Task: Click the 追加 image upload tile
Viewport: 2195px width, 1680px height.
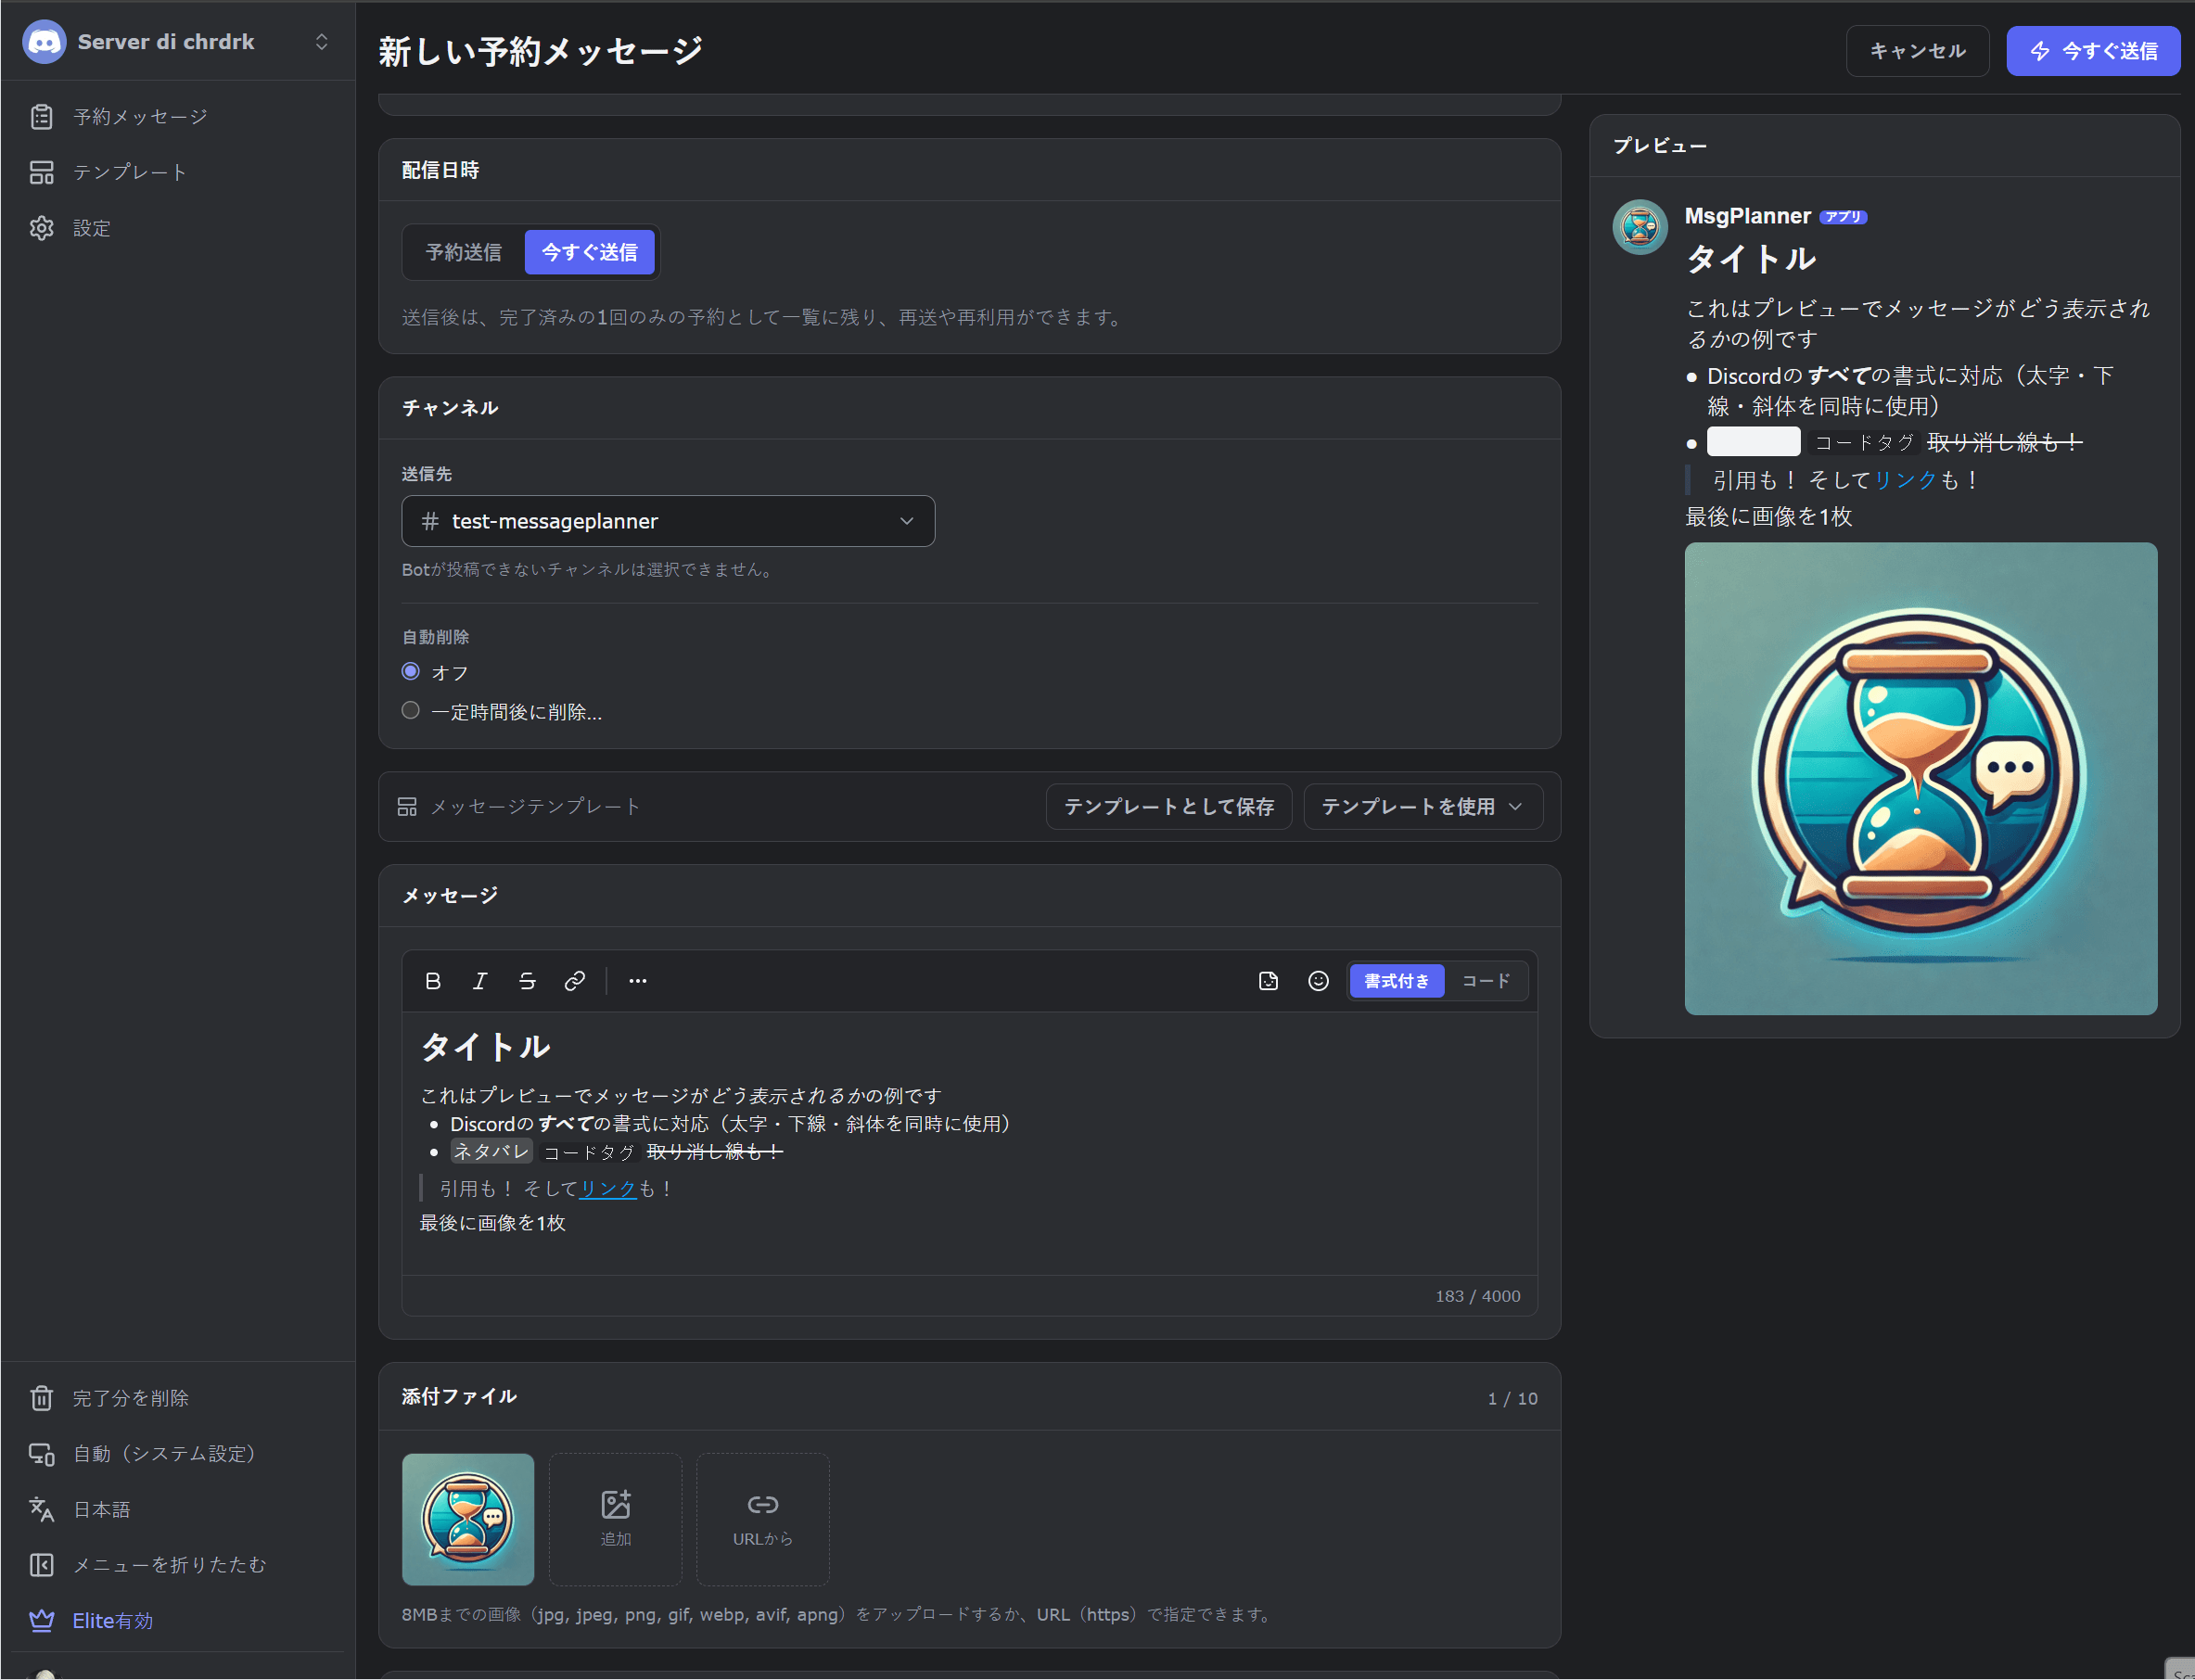Action: (615, 1519)
